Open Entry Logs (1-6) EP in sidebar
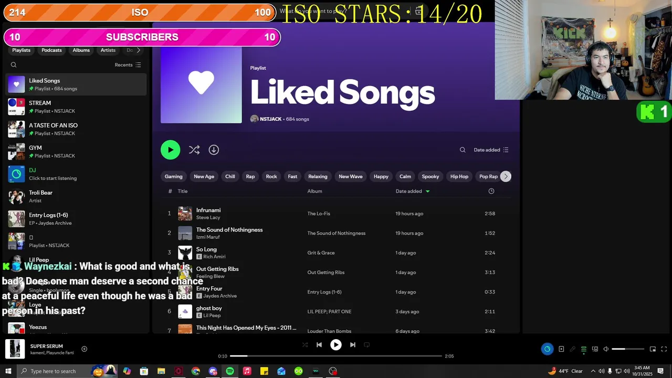Viewport: 672px width, 378px height. tap(76, 219)
